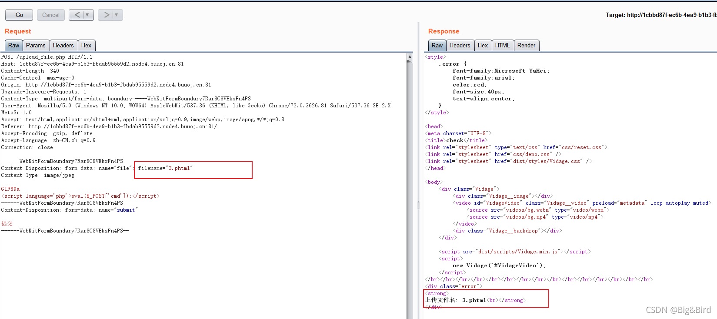This screenshot has height=319, width=717.
Task: Click the Referer header line
Action: [109, 126]
